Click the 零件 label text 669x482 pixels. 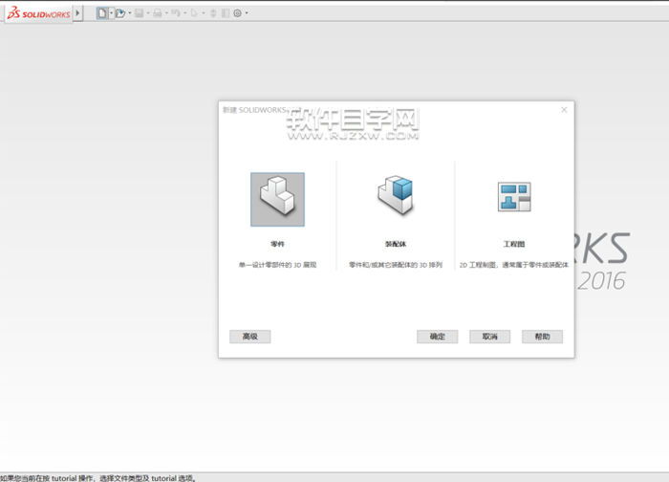pyautogui.click(x=277, y=244)
